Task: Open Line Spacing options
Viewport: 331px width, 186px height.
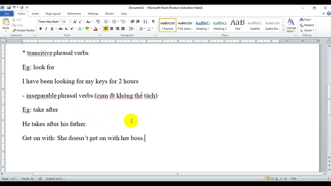Action: tap(132, 29)
